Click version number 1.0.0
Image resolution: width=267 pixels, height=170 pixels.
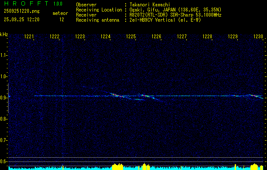click(x=58, y=4)
